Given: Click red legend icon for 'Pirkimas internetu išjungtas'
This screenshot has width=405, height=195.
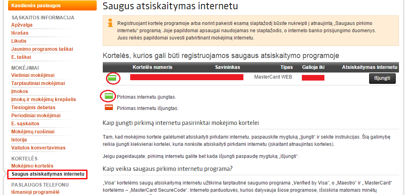Looking at the screenshot, I should (109, 107).
